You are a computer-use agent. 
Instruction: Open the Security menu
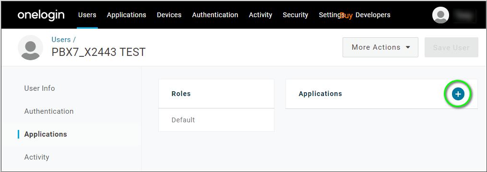[x=296, y=15]
